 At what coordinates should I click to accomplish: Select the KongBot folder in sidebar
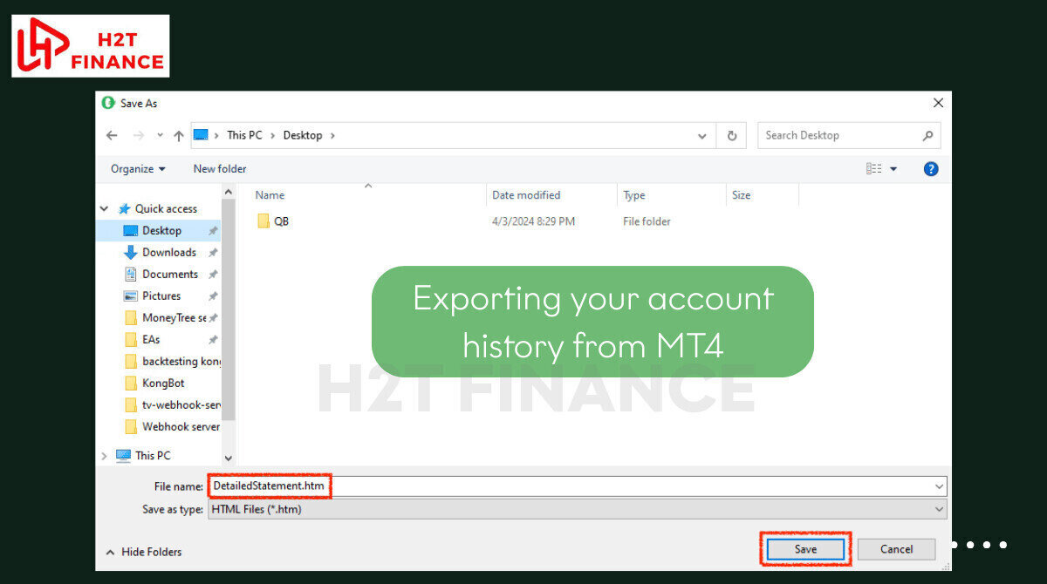(x=162, y=383)
